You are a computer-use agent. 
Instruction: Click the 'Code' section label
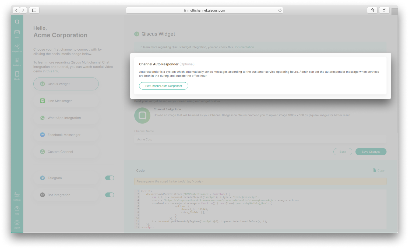tap(140, 170)
